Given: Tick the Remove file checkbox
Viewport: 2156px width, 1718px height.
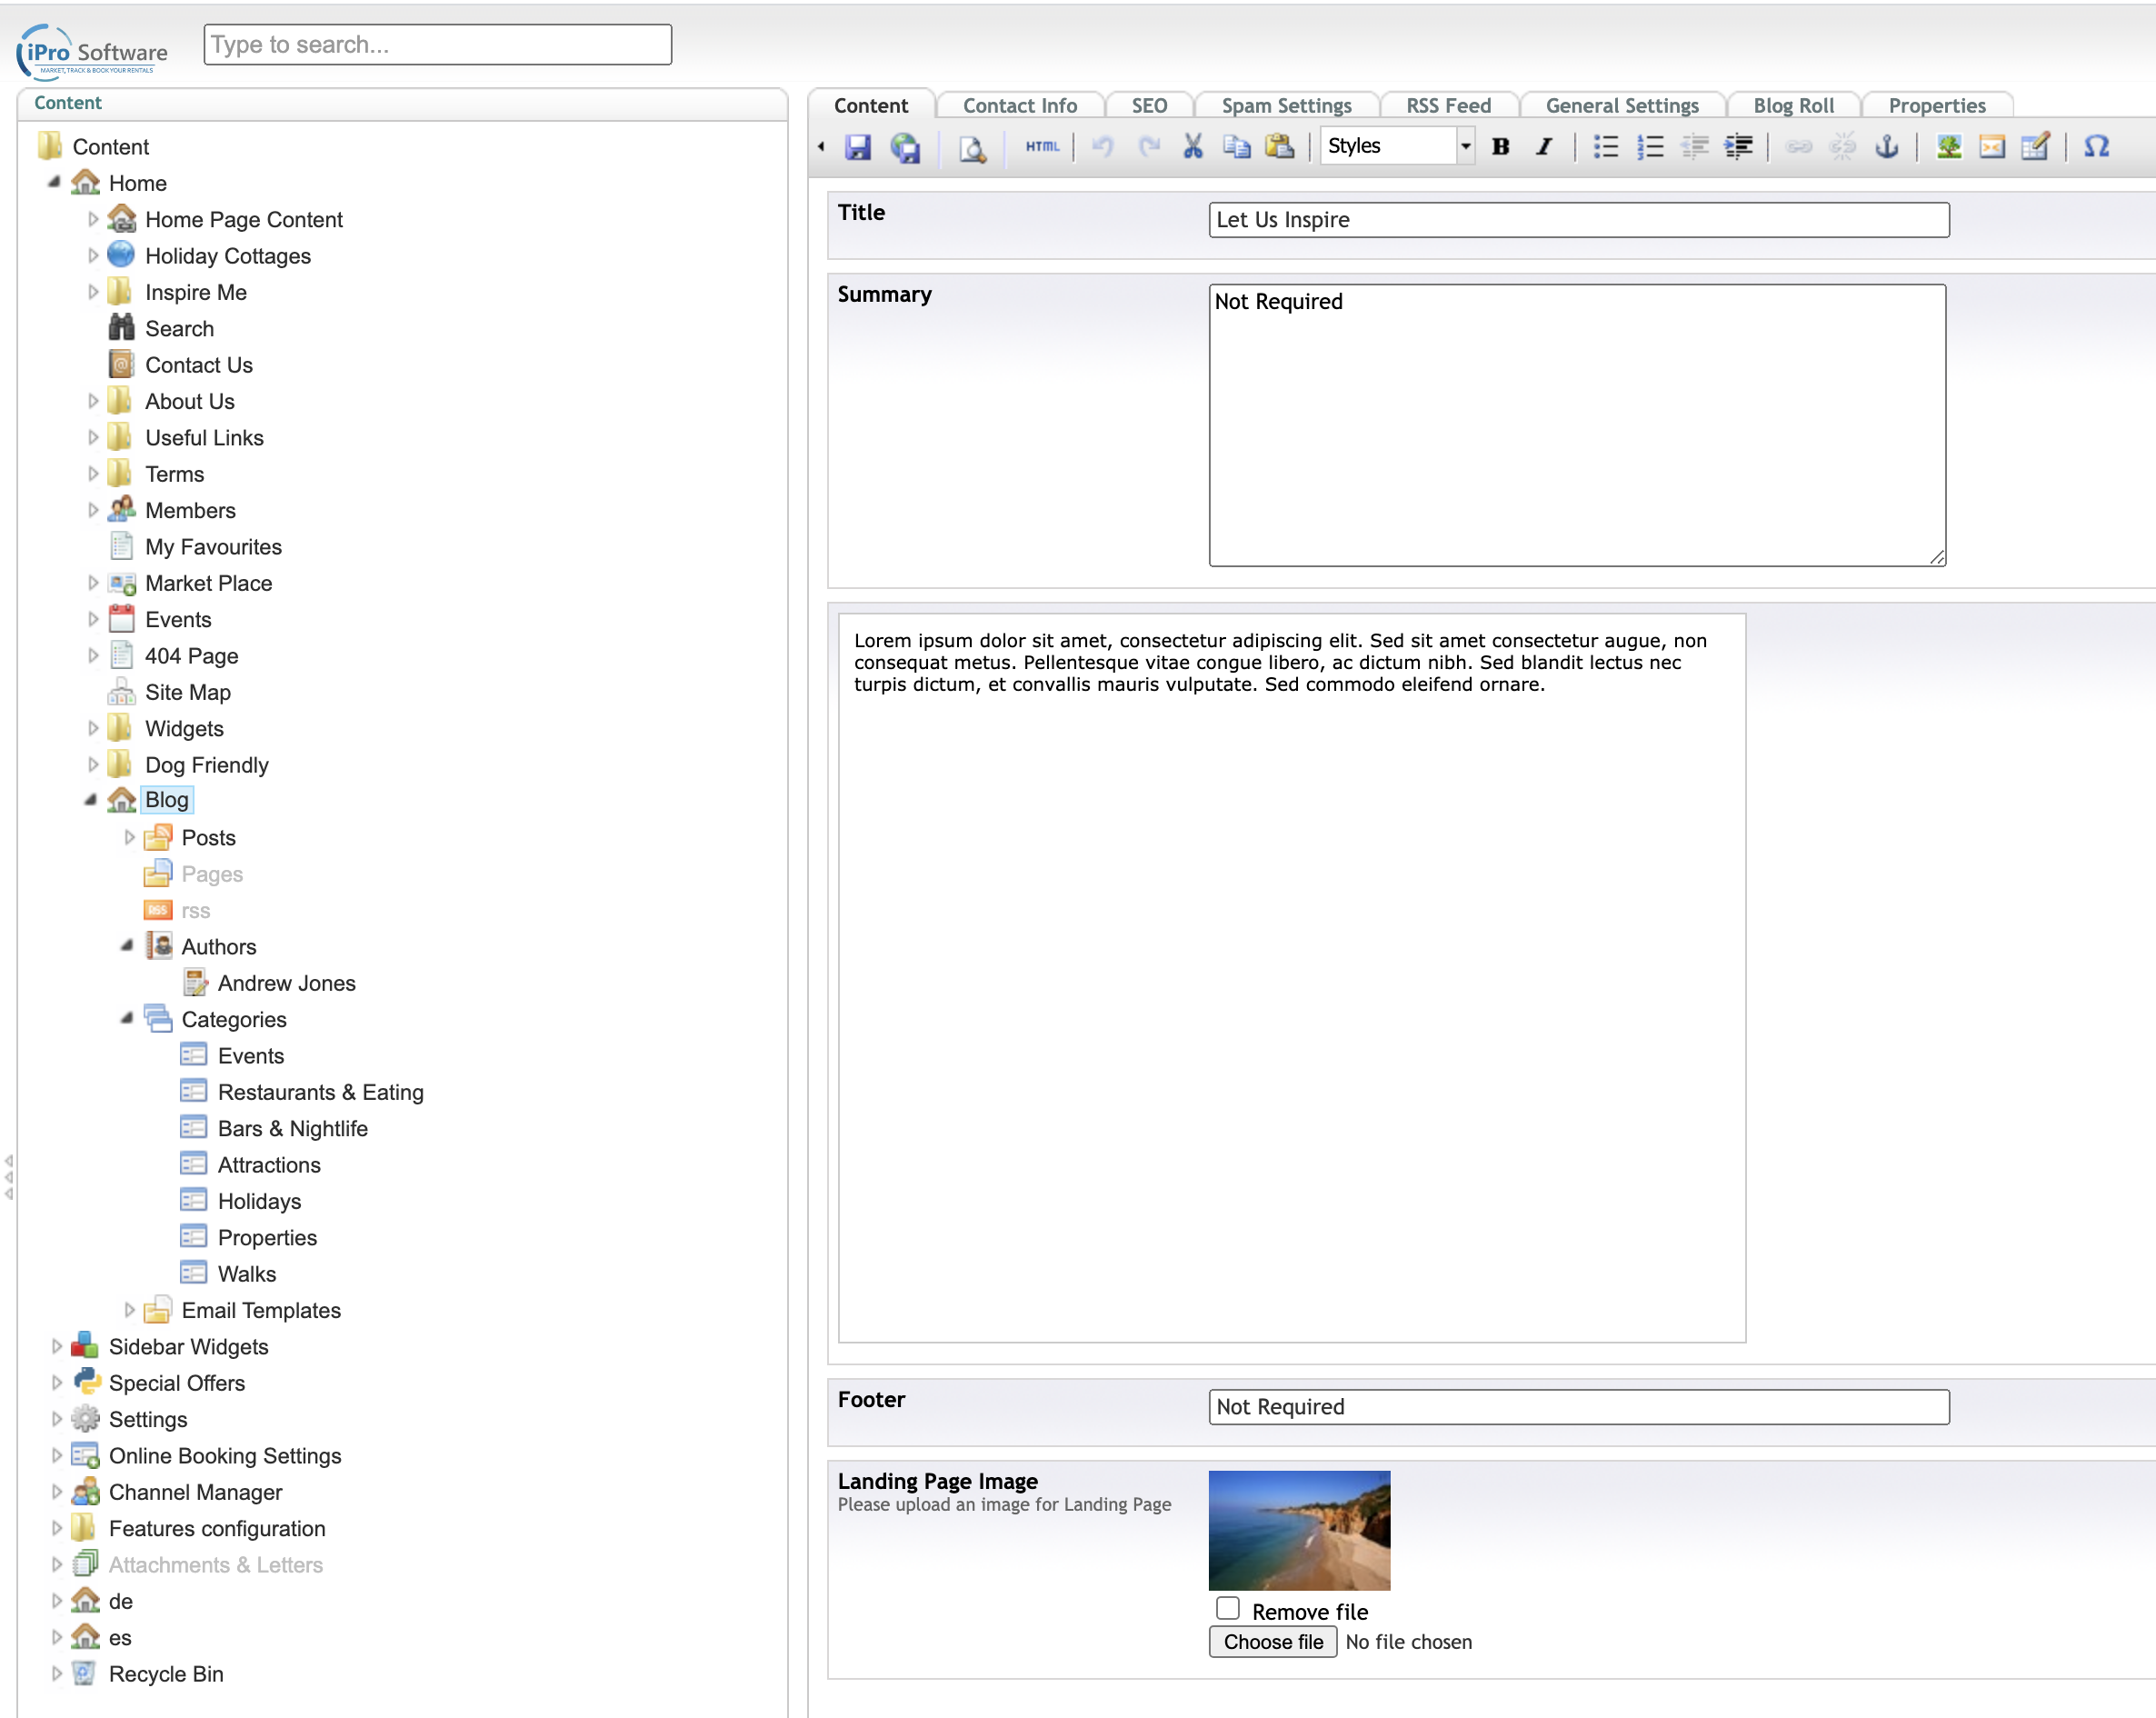Looking at the screenshot, I should (x=1228, y=1608).
